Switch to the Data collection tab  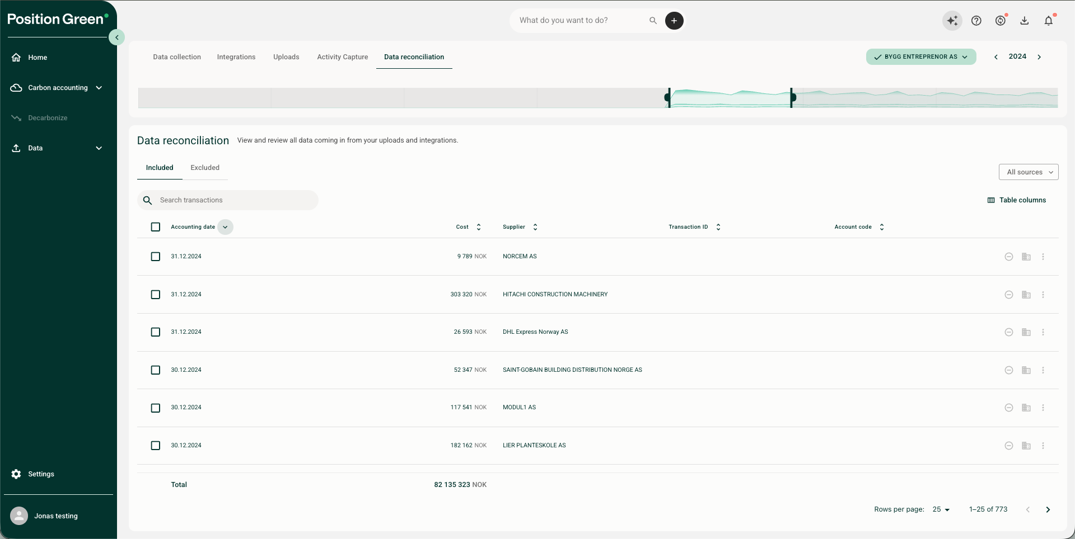177,57
